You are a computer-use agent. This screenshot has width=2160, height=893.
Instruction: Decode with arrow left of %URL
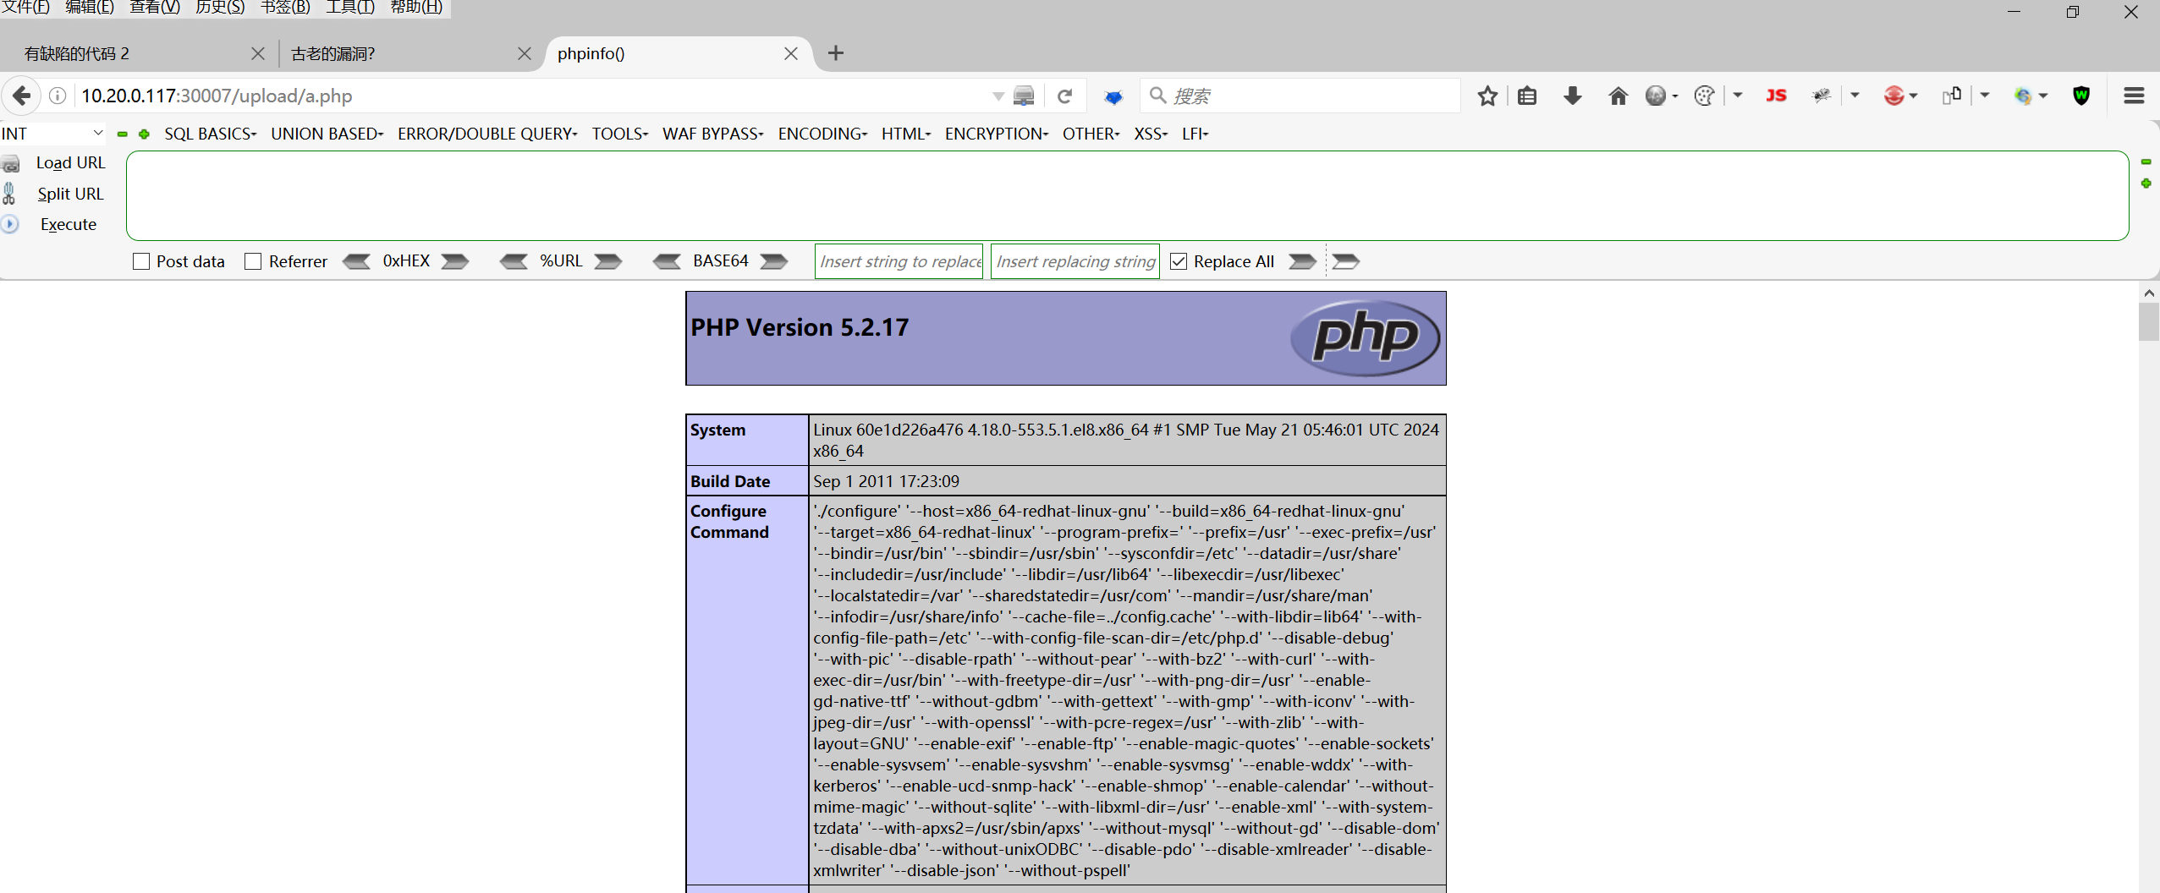click(514, 261)
